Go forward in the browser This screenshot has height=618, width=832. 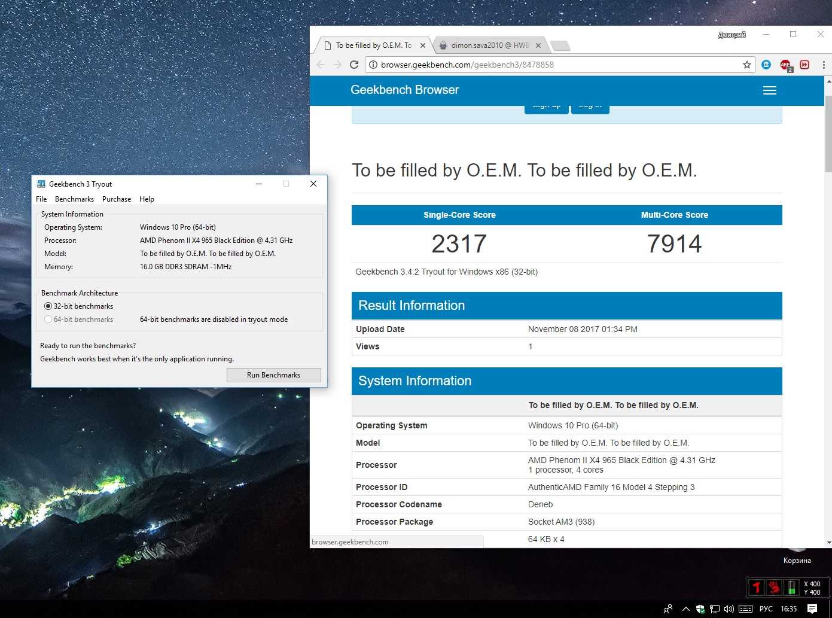(337, 65)
